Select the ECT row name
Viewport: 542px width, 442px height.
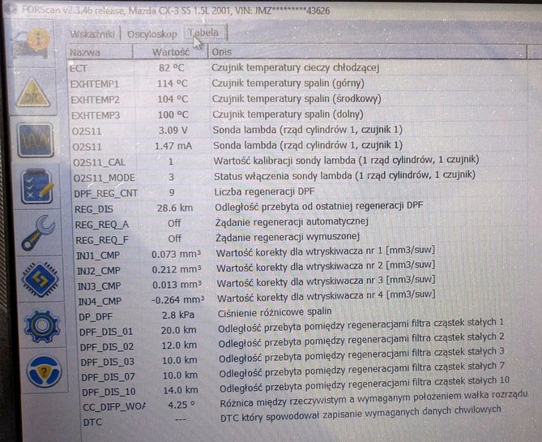click(x=79, y=69)
